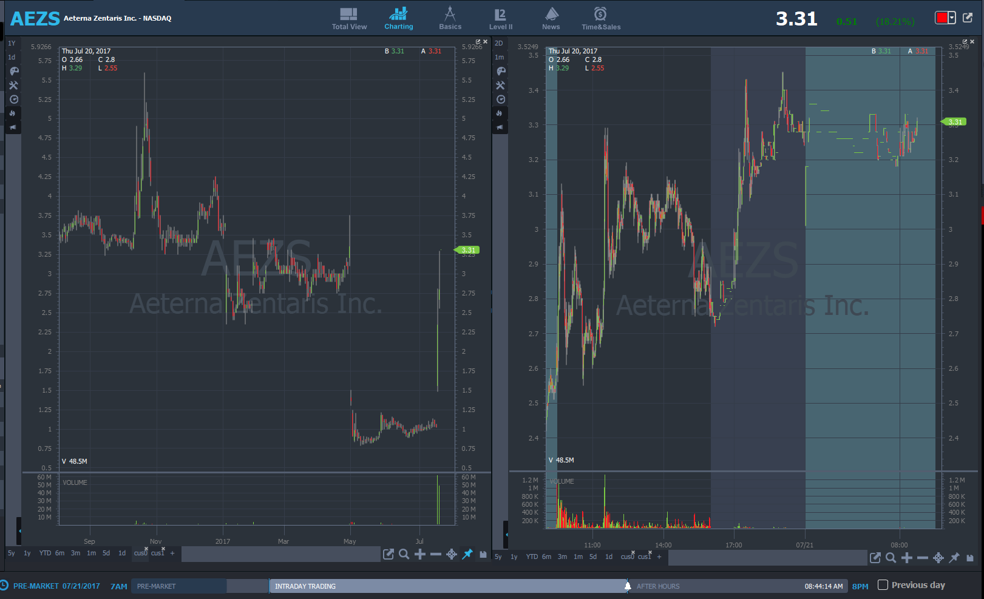Toggle the pin on left chart
This screenshot has height=599, width=984.
coord(467,554)
